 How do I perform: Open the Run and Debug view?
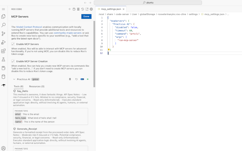click(3, 42)
